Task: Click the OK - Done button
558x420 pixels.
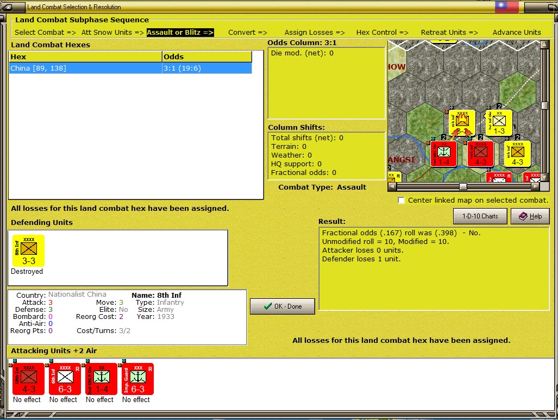Action: pyautogui.click(x=283, y=306)
